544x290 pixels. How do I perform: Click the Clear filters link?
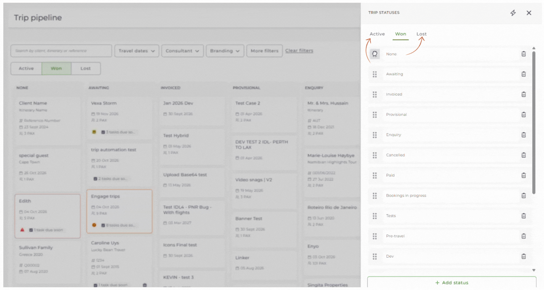pyautogui.click(x=299, y=51)
